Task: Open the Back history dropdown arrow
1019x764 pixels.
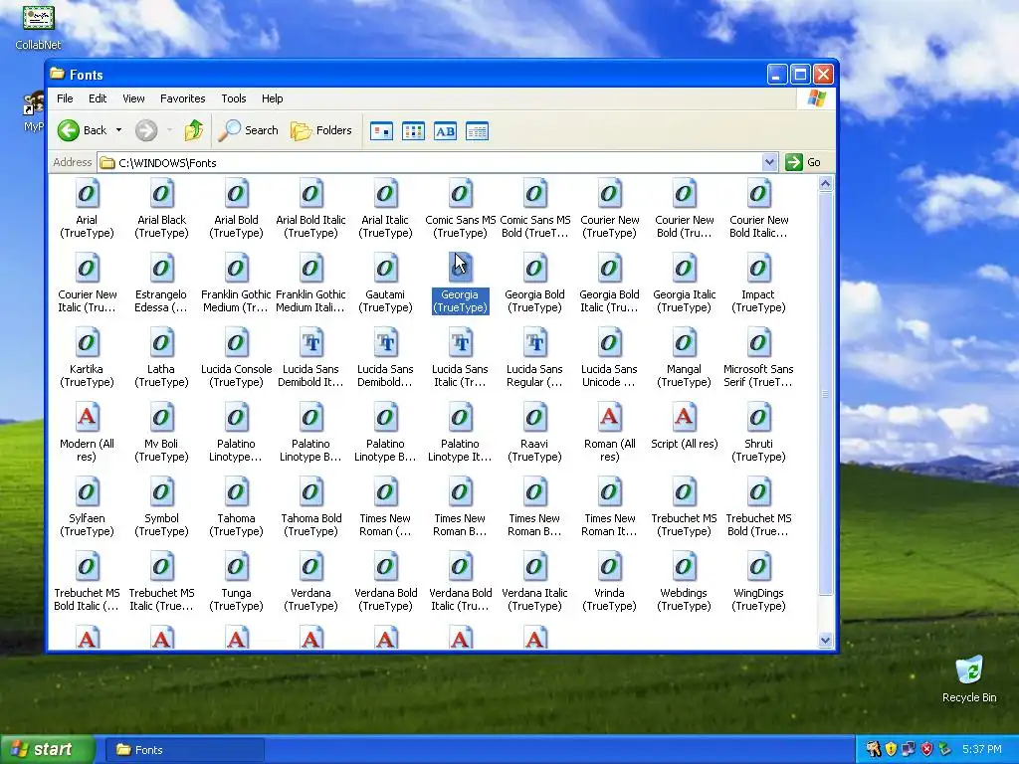Action: tap(119, 130)
